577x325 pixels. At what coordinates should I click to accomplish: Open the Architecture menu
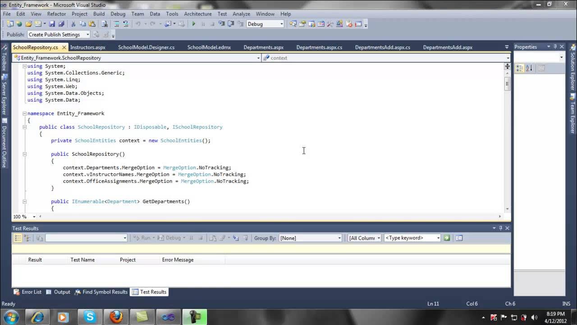198,14
